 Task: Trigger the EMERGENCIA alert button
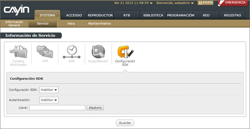[x=233, y=3]
